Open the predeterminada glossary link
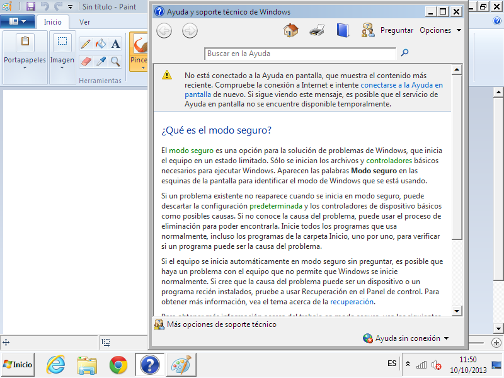The image size is (504, 378). pyautogui.click(x=276, y=206)
